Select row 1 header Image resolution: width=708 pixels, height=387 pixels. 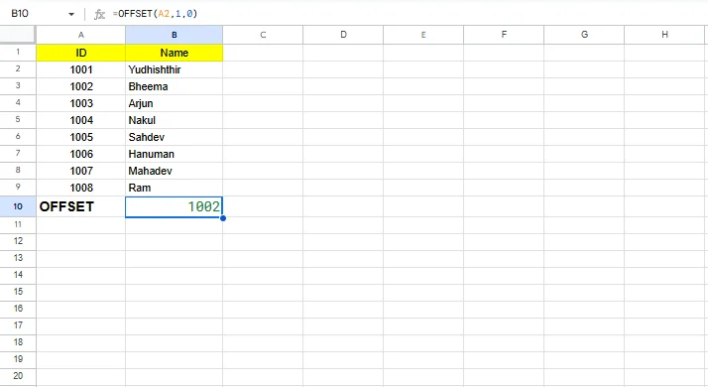(18, 53)
